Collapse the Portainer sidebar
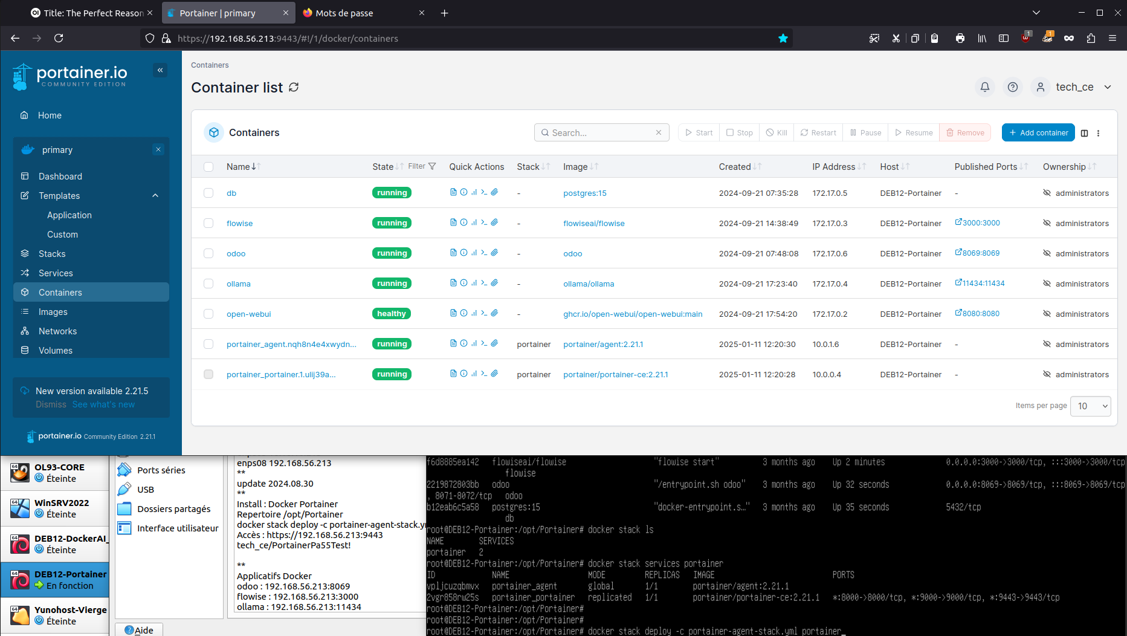 160,70
